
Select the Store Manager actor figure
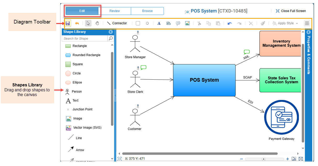(135, 44)
